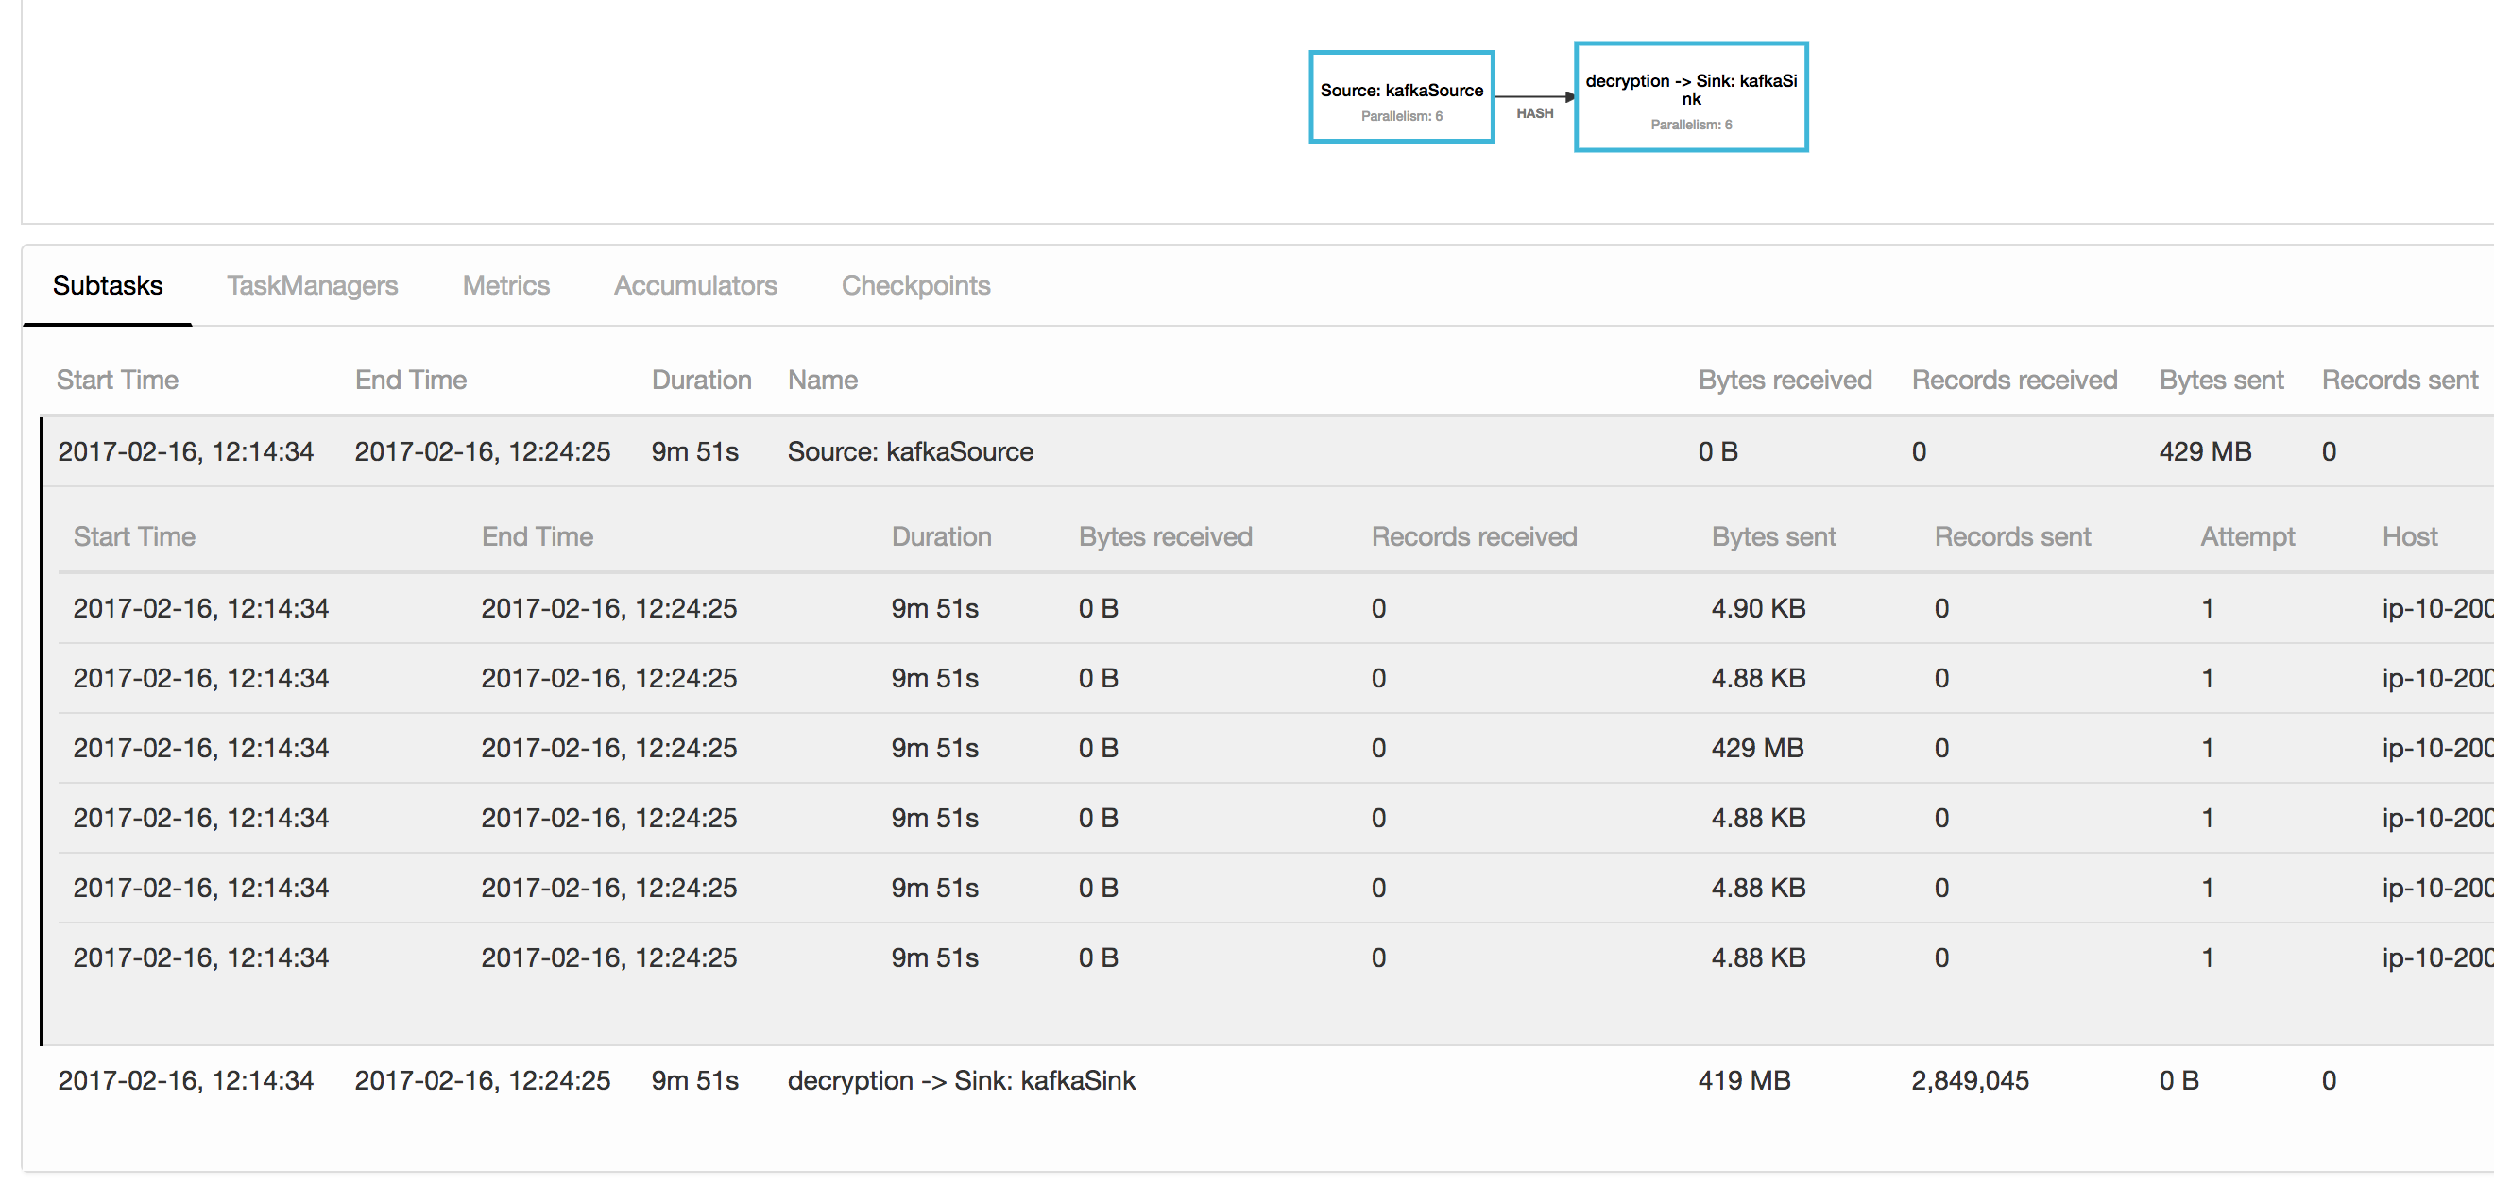2494x1203 pixels.
Task: Switch to the Metrics tab
Action: point(505,285)
